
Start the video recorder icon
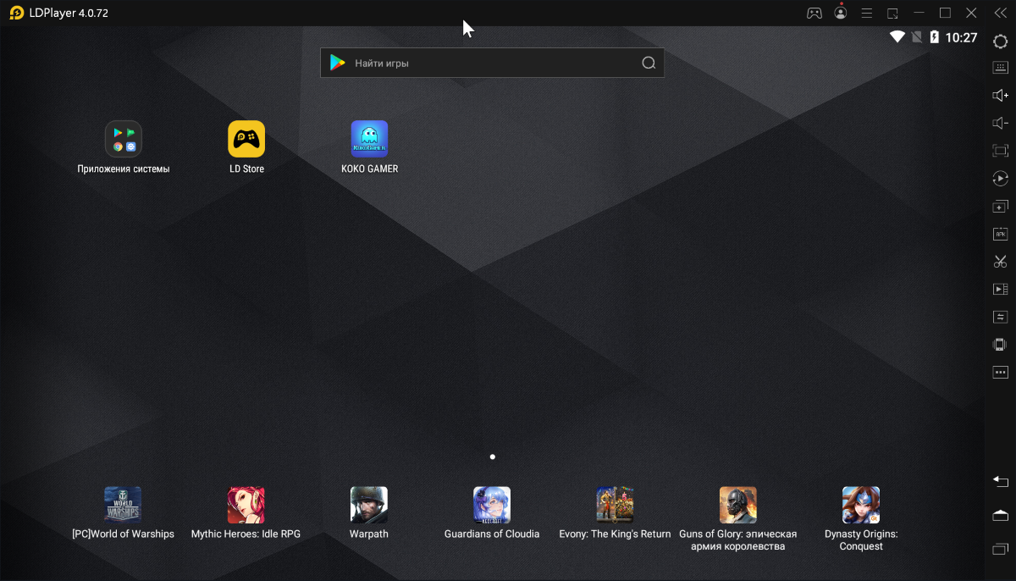[1000, 289]
